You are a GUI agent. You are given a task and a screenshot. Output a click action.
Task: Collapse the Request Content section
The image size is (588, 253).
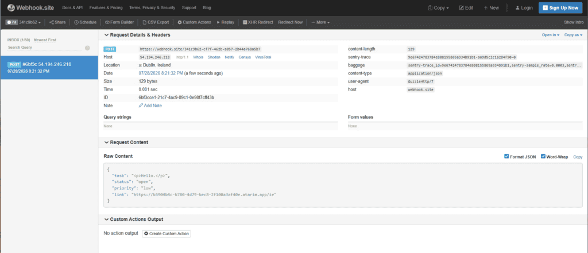tap(126, 142)
